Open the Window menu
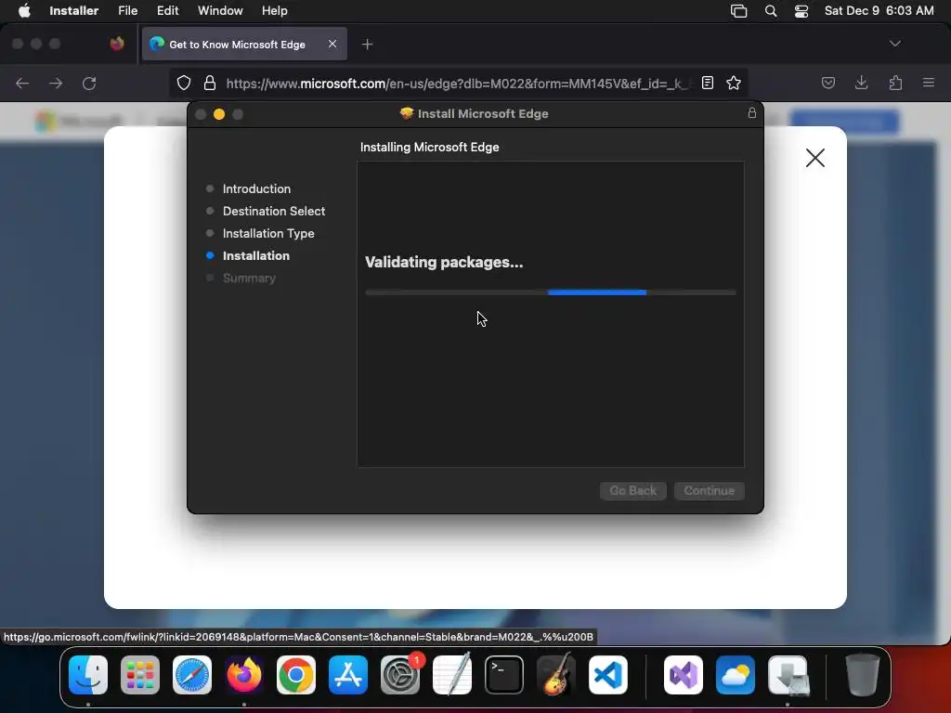The image size is (951, 713). [x=220, y=10]
